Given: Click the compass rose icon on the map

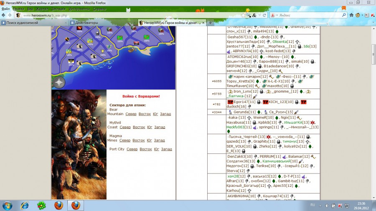Looking at the screenshot, I should click(x=59, y=83).
